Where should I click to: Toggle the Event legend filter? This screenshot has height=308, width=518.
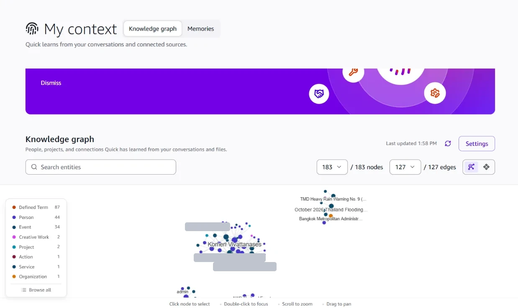click(x=36, y=227)
